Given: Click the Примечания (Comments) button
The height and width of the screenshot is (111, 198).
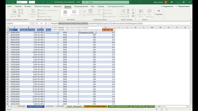Looking at the screenshot, I should [183, 6].
